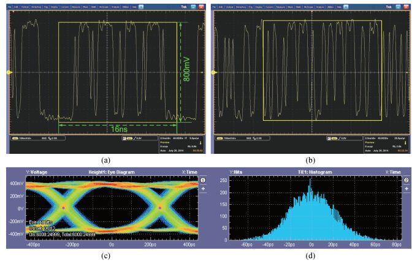Click the horizontal timebase readout in panel (a)
The image size is (420, 263).
(x=166, y=139)
